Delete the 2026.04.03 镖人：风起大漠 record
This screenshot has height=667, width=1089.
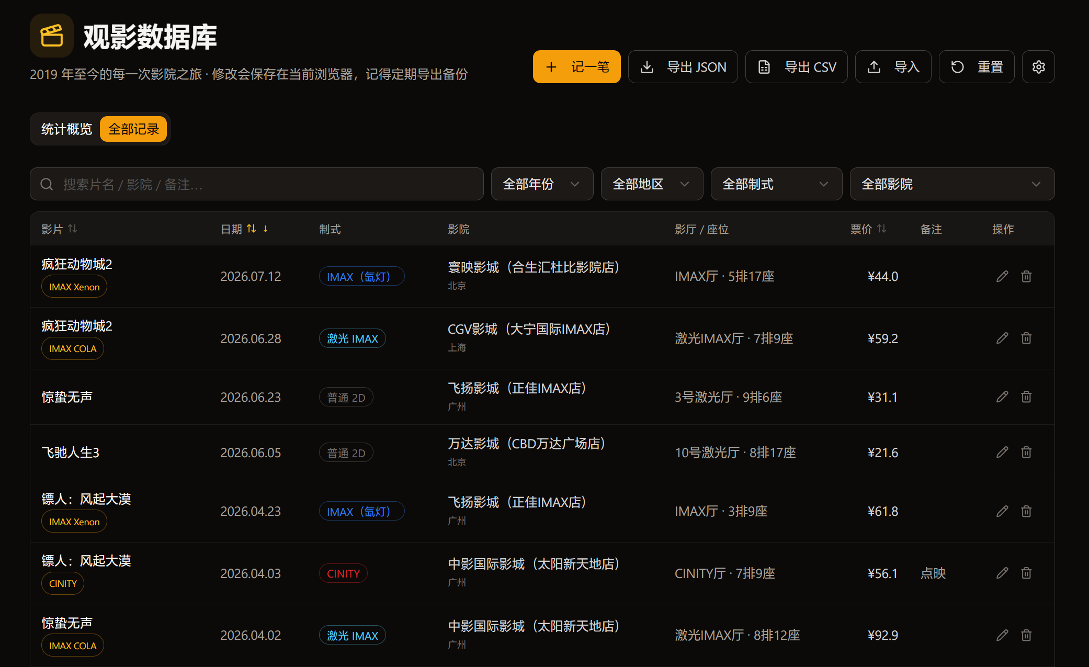1026,573
